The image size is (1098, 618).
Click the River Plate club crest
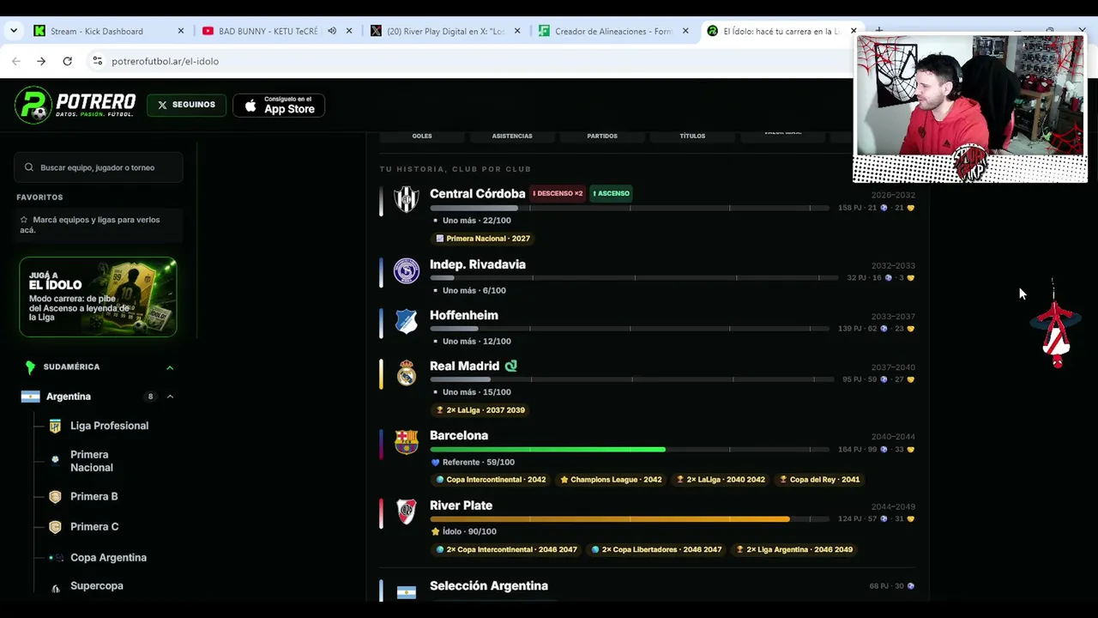pyautogui.click(x=406, y=512)
